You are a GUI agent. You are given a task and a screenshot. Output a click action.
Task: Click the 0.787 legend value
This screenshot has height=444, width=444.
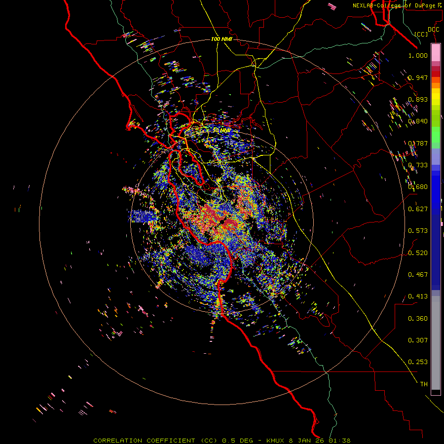pos(418,143)
